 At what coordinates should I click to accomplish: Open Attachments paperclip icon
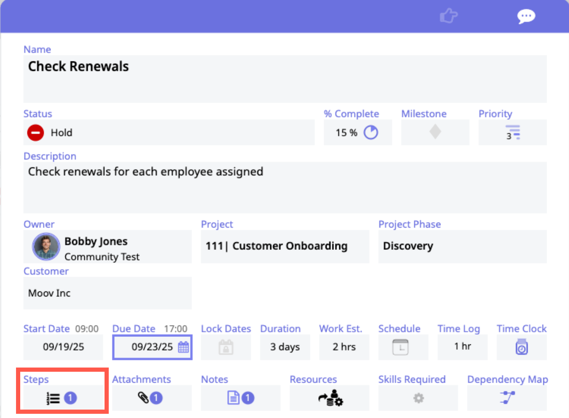pos(144,398)
